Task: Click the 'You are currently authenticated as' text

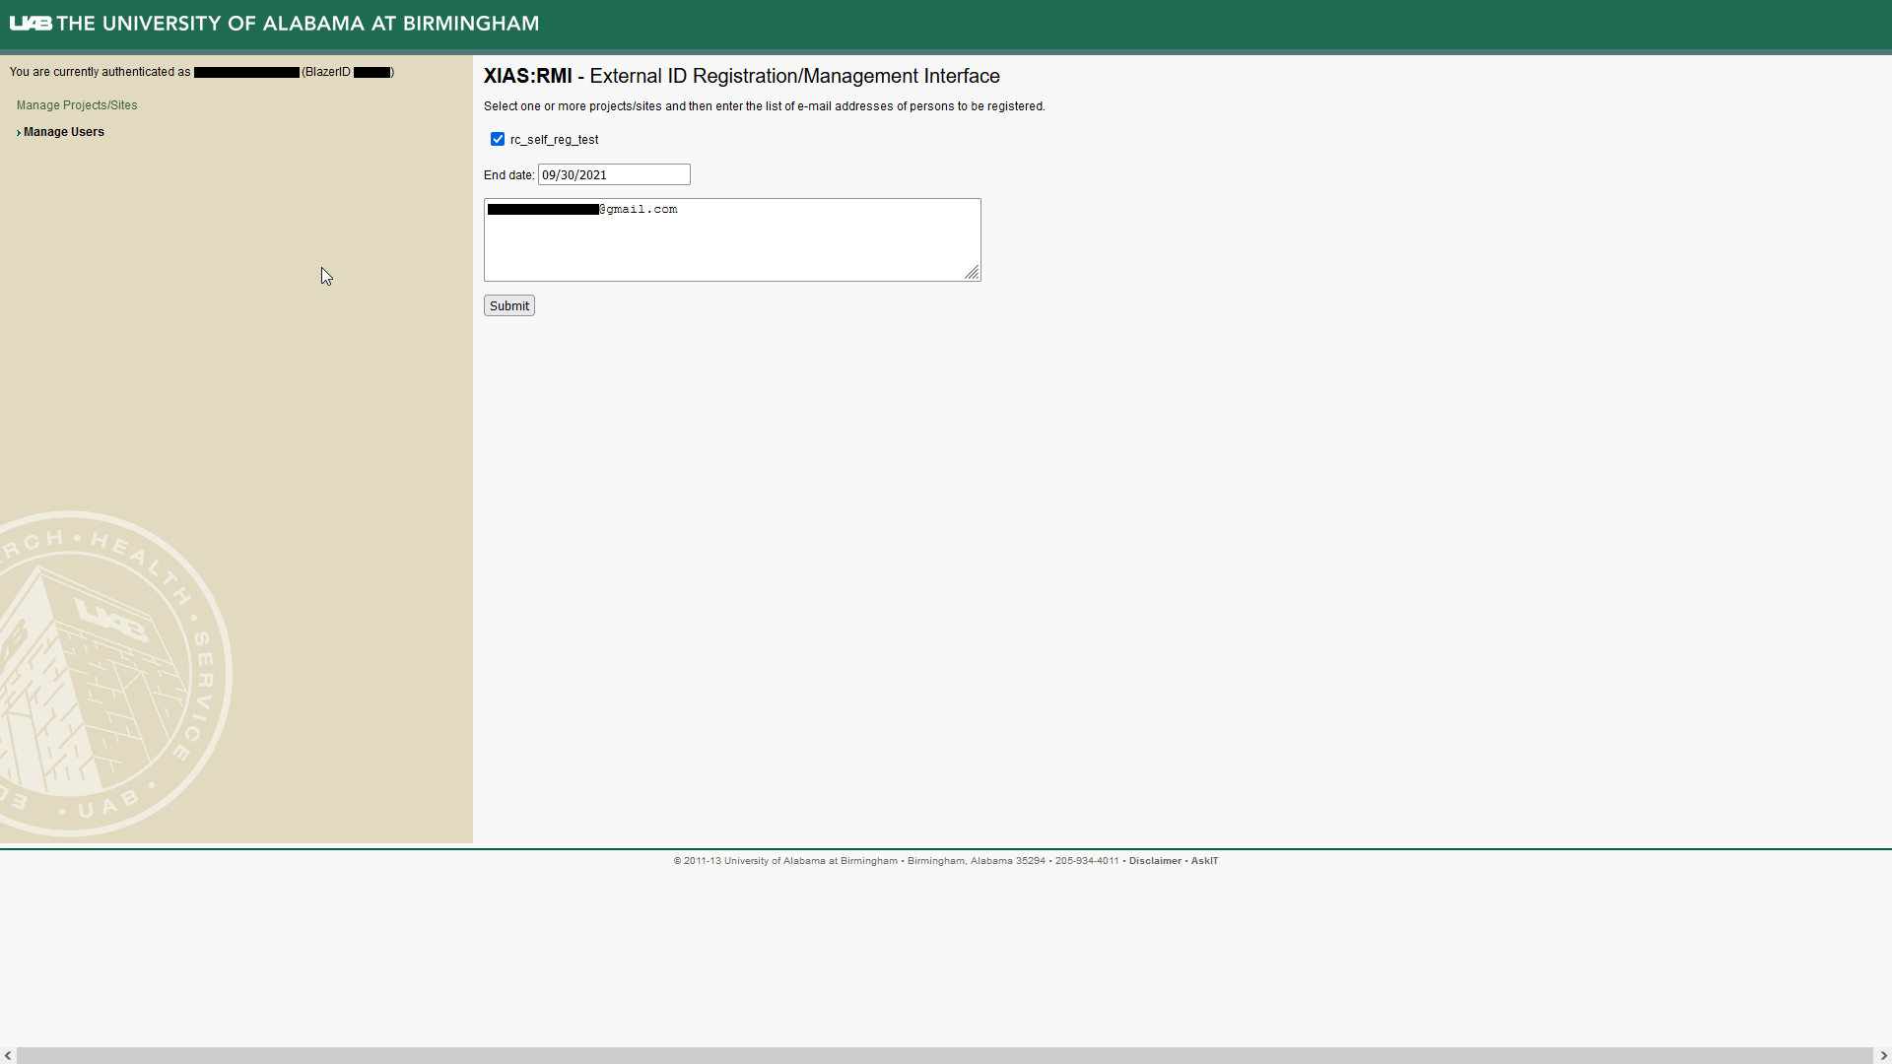Action: [x=100, y=72]
